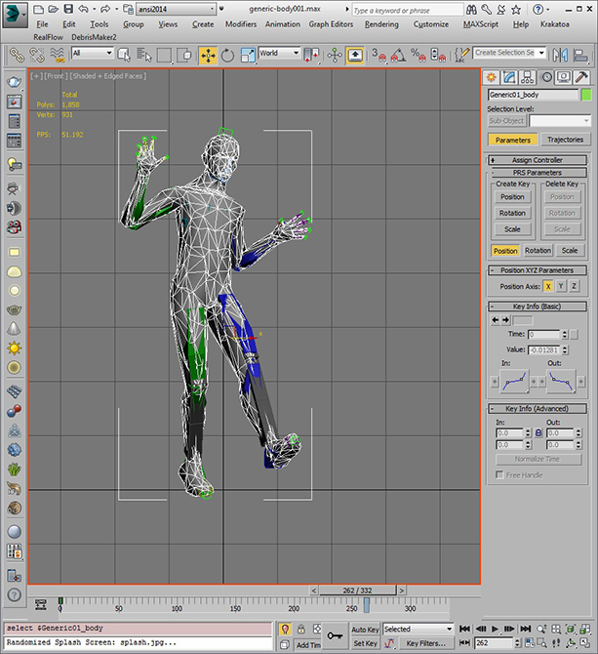Go to the next key arrow
The height and width of the screenshot is (654, 598).
[x=505, y=319]
